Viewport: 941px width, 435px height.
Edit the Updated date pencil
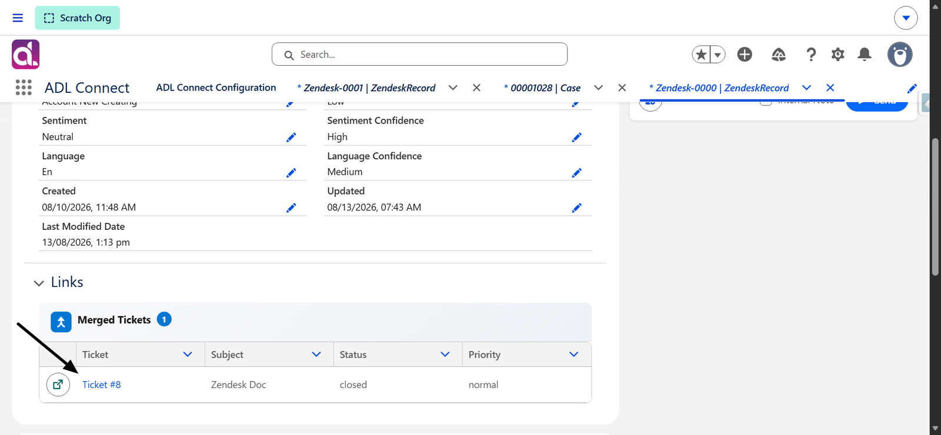coord(577,208)
